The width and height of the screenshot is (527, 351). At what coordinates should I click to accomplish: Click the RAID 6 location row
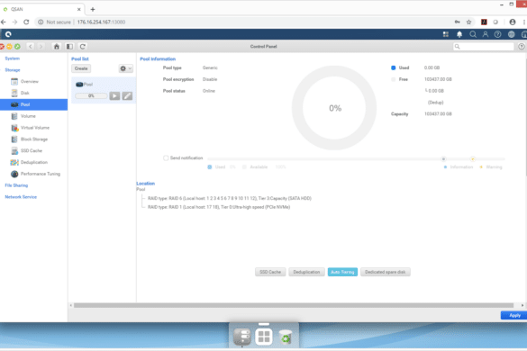coord(230,199)
